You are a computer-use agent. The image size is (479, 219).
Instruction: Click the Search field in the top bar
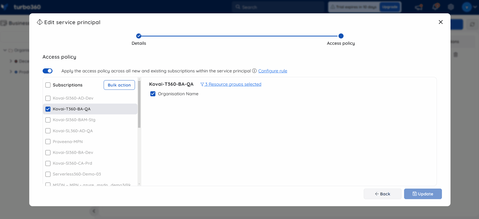pos(278,7)
